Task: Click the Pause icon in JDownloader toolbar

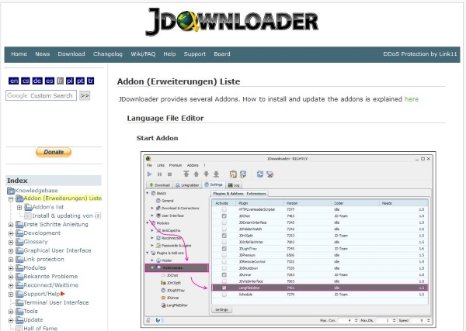Action: 159,174
